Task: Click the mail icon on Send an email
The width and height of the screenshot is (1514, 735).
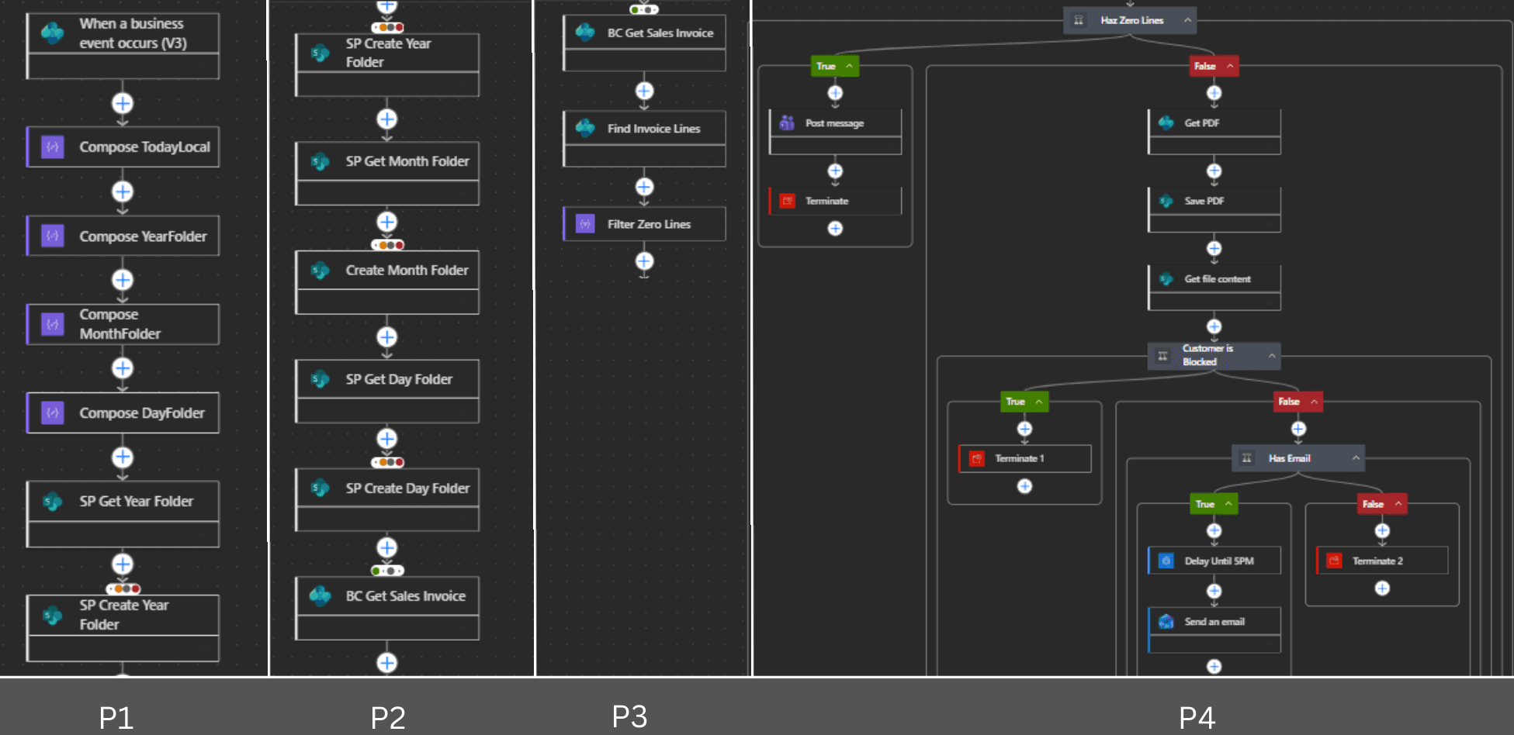Action: coord(1165,621)
